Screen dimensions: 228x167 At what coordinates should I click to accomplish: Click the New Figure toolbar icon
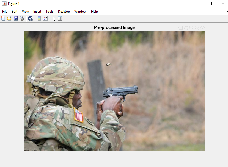pos(3,18)
